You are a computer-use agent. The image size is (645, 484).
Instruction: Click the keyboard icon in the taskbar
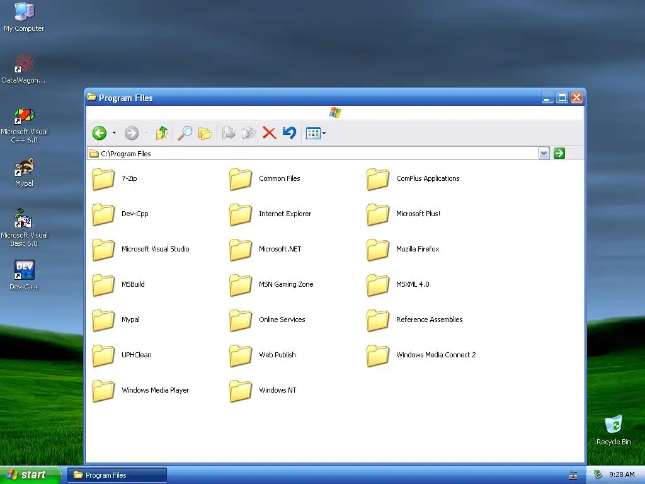pos(573,475)
